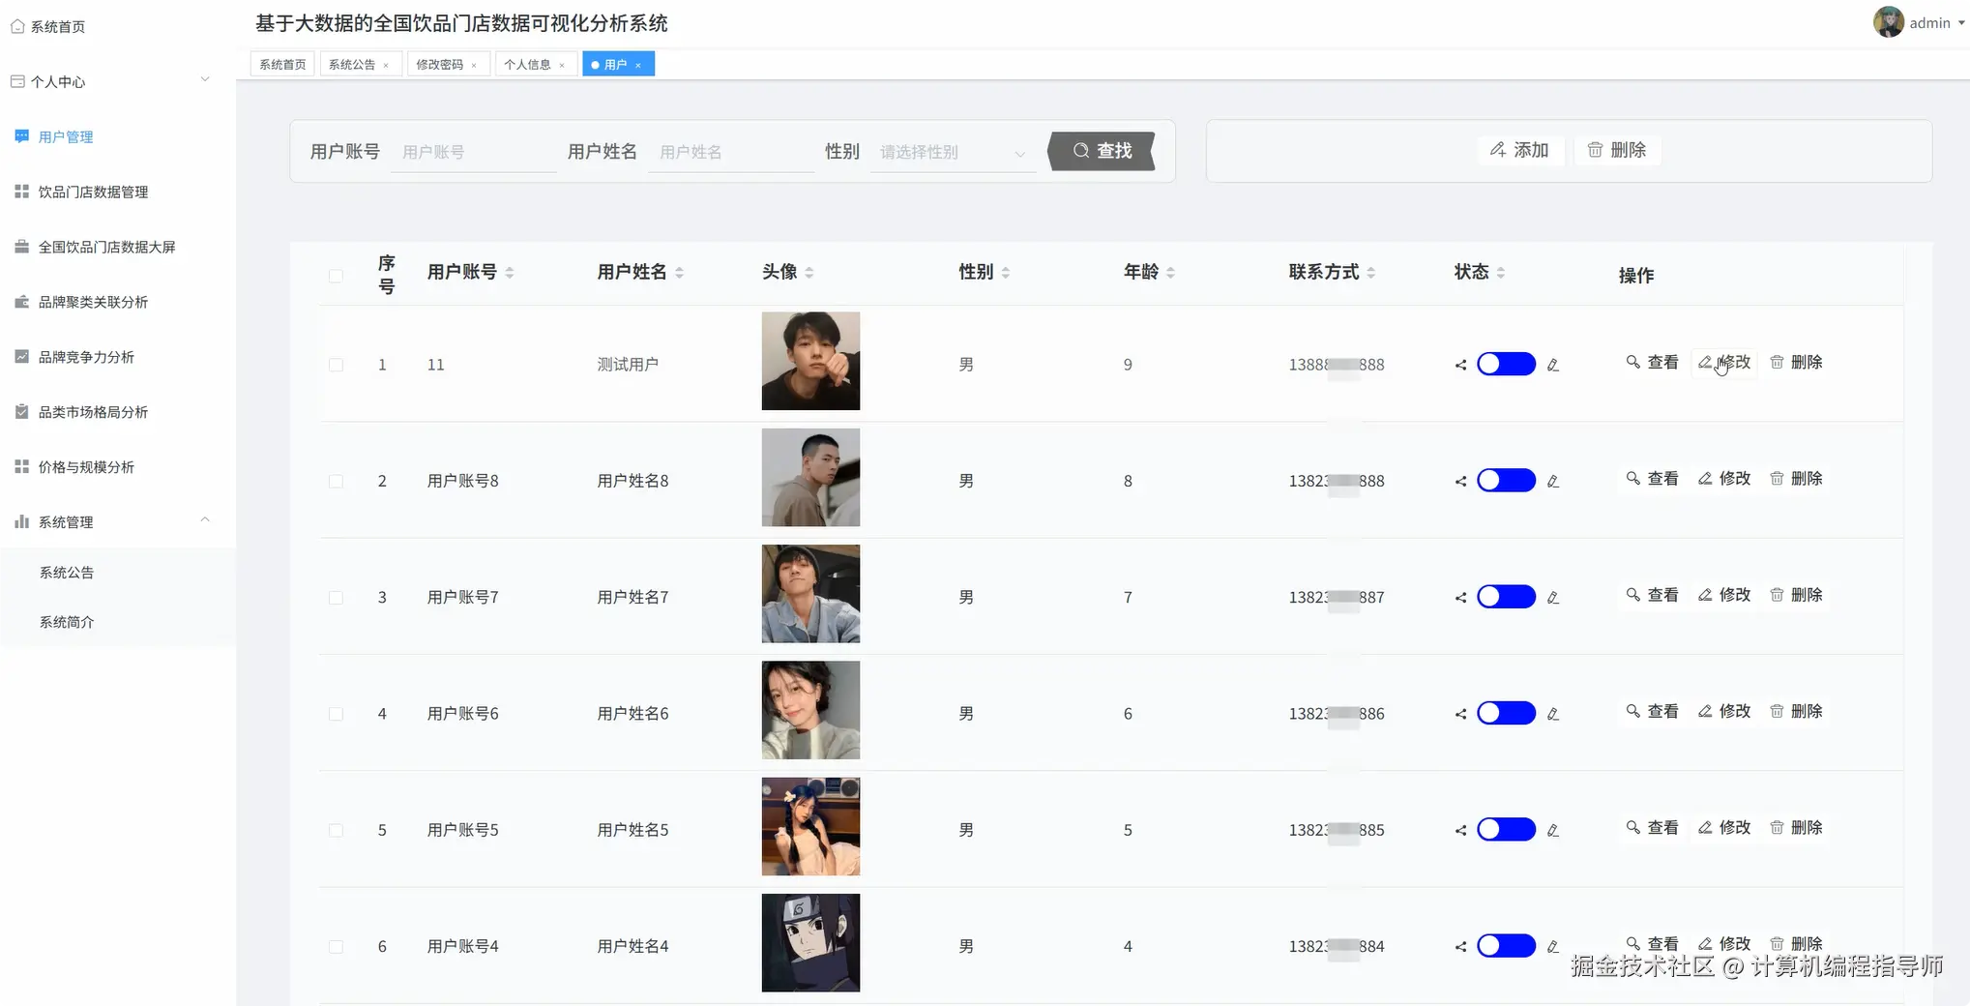Close the 系统公告 tab
This screenshot has height=1006, width=1970.
point(386,66)
